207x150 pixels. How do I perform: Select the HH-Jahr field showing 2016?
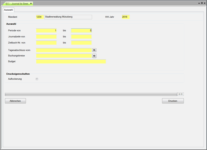(x=125, y=17)
